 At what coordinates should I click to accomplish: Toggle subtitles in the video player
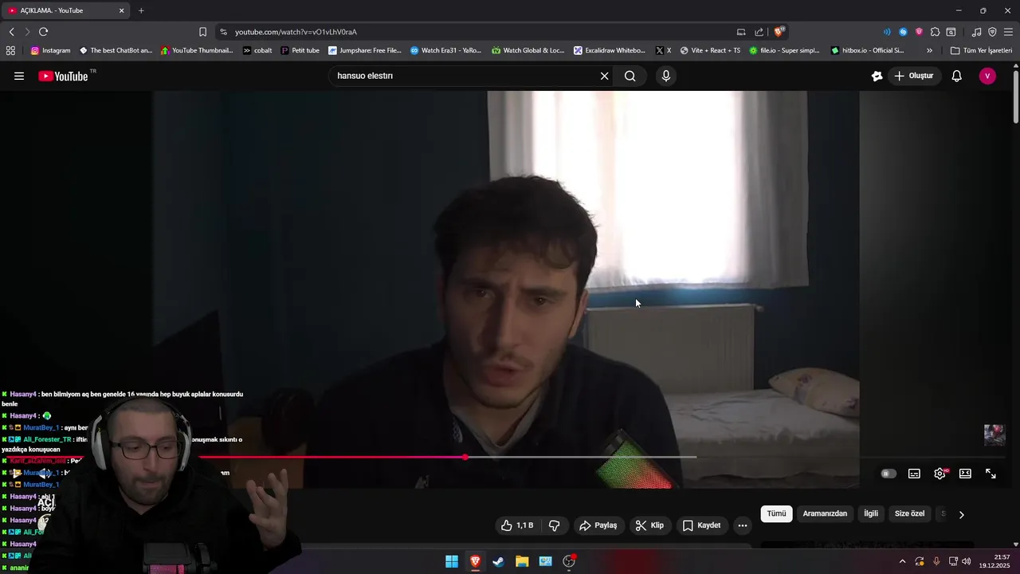click(914, 474)
